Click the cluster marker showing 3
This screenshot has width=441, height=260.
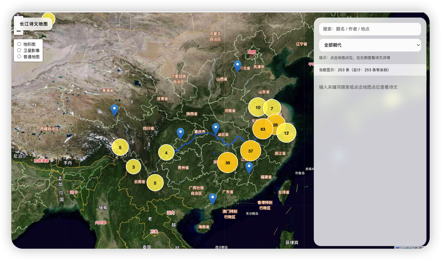[x=133, y=167]
